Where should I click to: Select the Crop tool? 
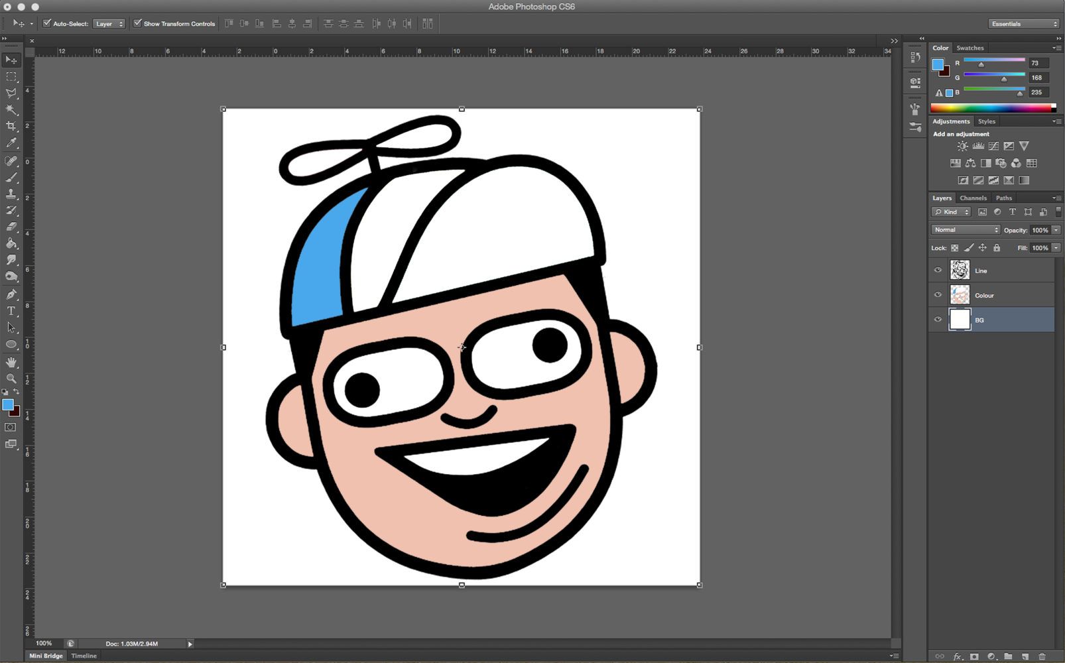tap(11, 126)
